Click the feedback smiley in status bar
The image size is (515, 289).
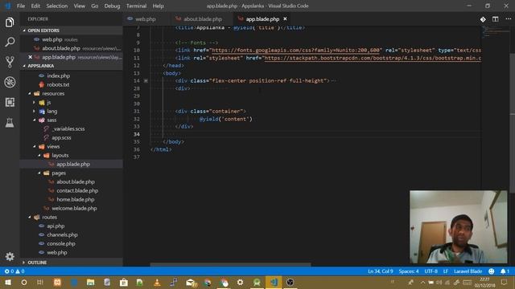coord(492,271)
